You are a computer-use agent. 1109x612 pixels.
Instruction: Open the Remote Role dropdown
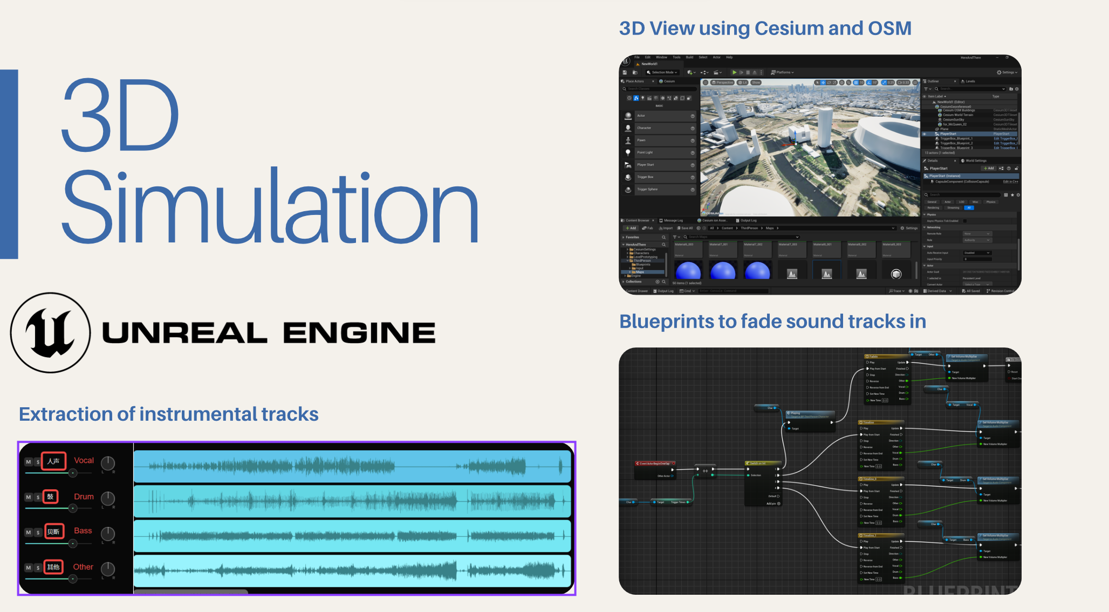pyautogui.click(x=977, y=234)
